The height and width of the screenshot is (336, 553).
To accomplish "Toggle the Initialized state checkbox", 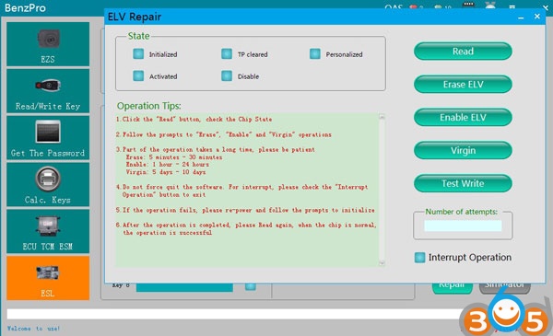I will coord(138,54).
